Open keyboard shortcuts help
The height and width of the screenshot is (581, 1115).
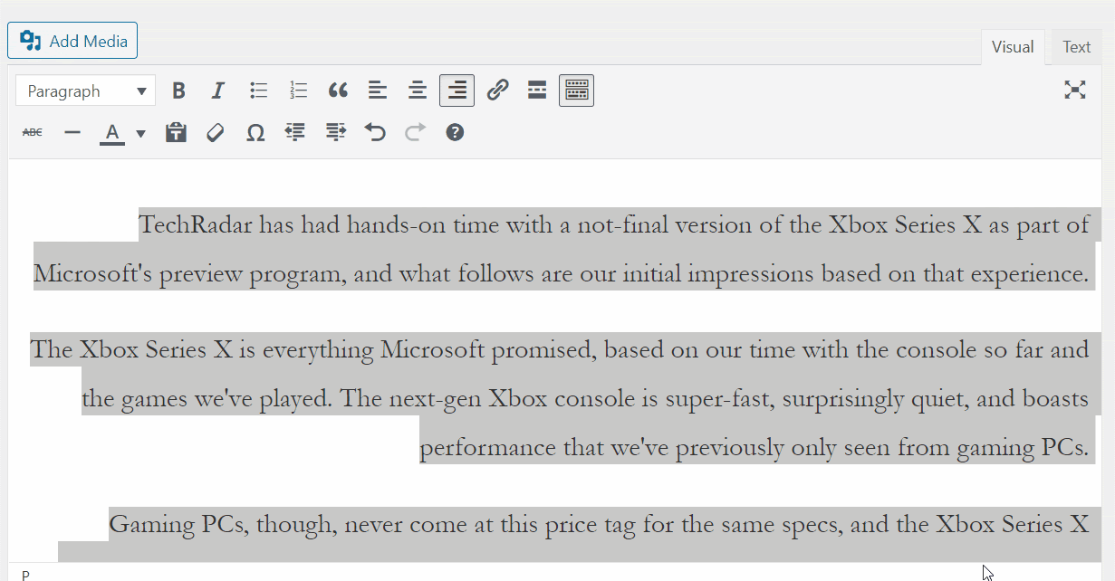pos(455,133)
